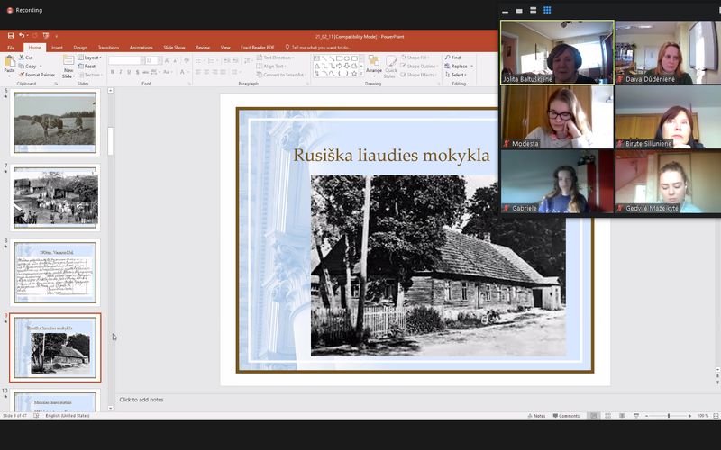Click the Save icon in quick access toolbar

point(11,36)
